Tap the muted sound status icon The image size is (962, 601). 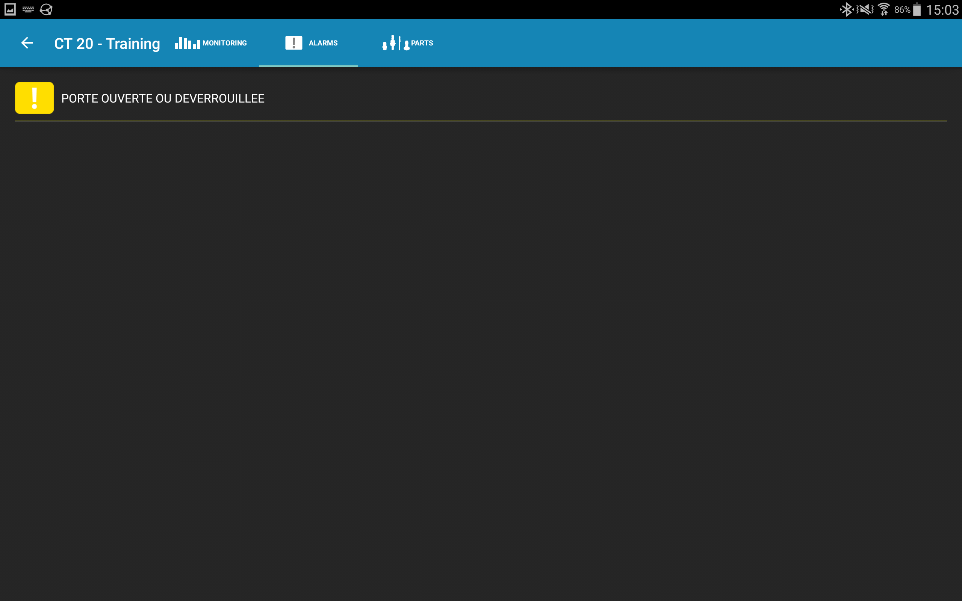click(x=865, y=9)
